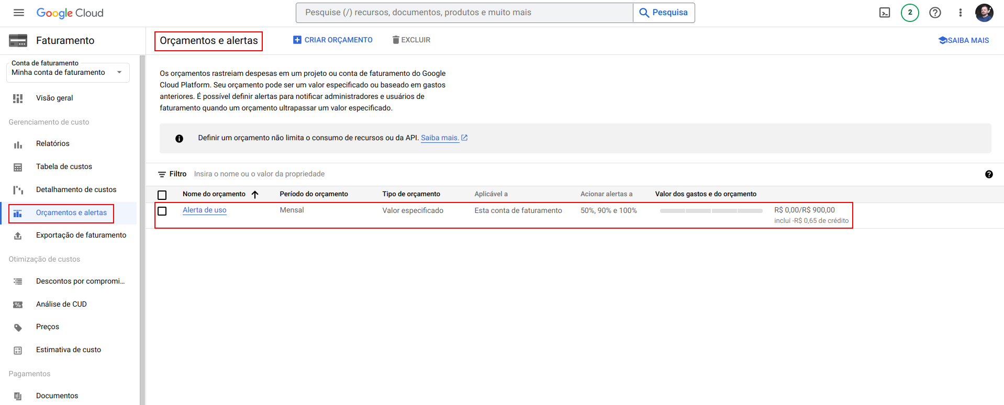Check the Alerta de uso row checkbox
Screen dimensions: 1004x405
tap(162, 211)
